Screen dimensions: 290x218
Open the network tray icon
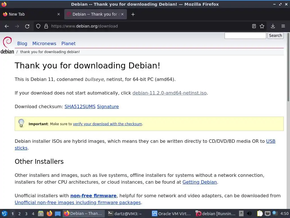(267, 214)
